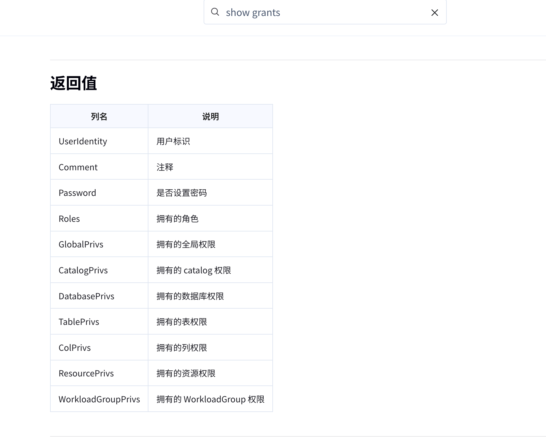Click the CatalogPrivs table cell
The image size is (546, 437).
point(83,270)
